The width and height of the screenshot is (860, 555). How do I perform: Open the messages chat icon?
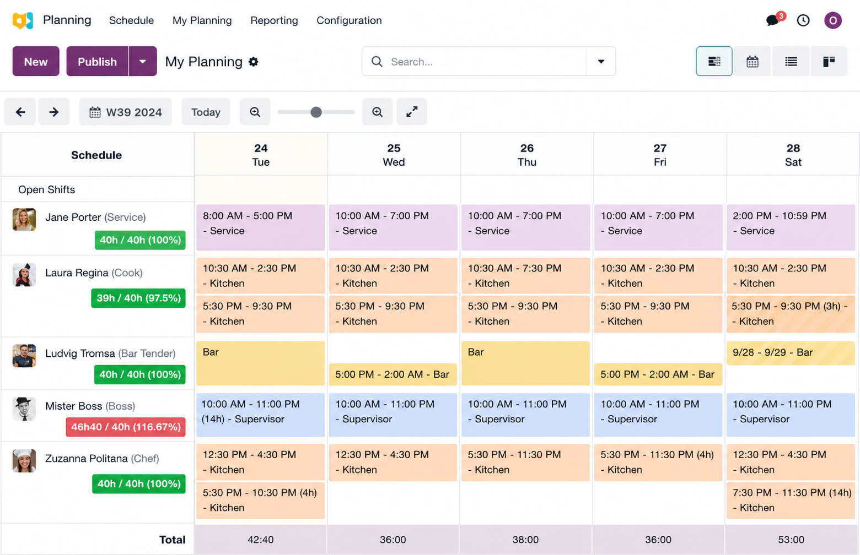coord(773,21)
